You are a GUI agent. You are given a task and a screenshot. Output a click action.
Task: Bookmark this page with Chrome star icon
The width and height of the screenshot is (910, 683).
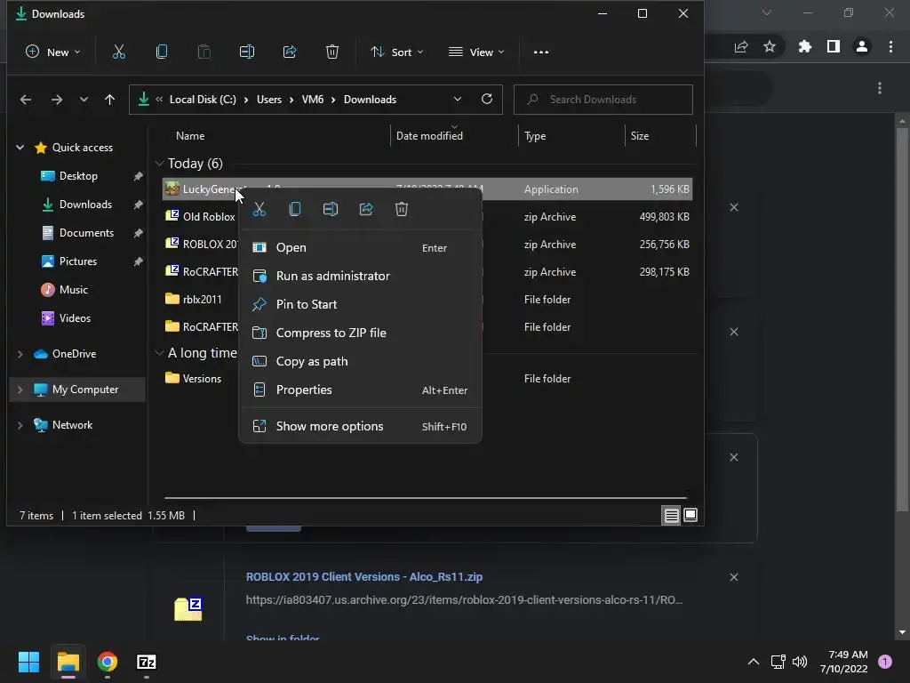point(770,46)
